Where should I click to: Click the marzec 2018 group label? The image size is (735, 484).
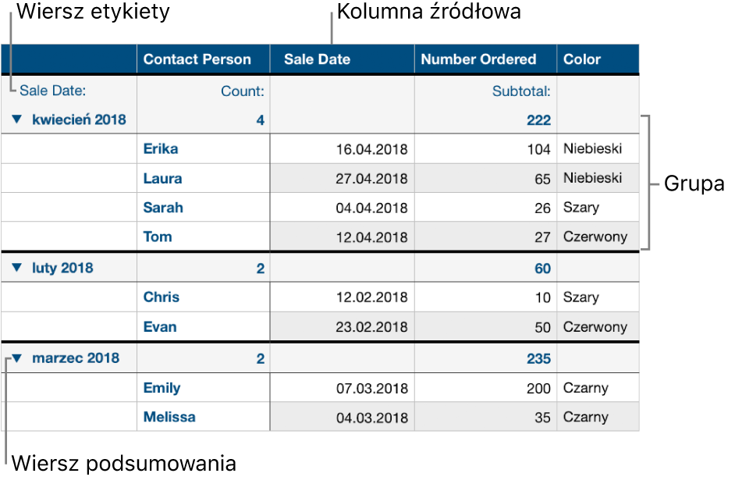click(76, 358)
